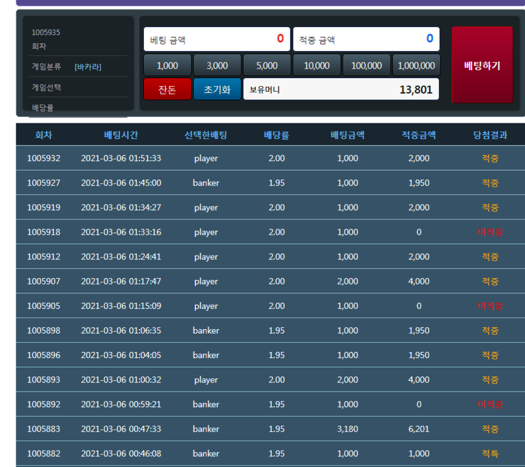Click the 적중 금액 field
525x467 pixels.
click(367, 39)
